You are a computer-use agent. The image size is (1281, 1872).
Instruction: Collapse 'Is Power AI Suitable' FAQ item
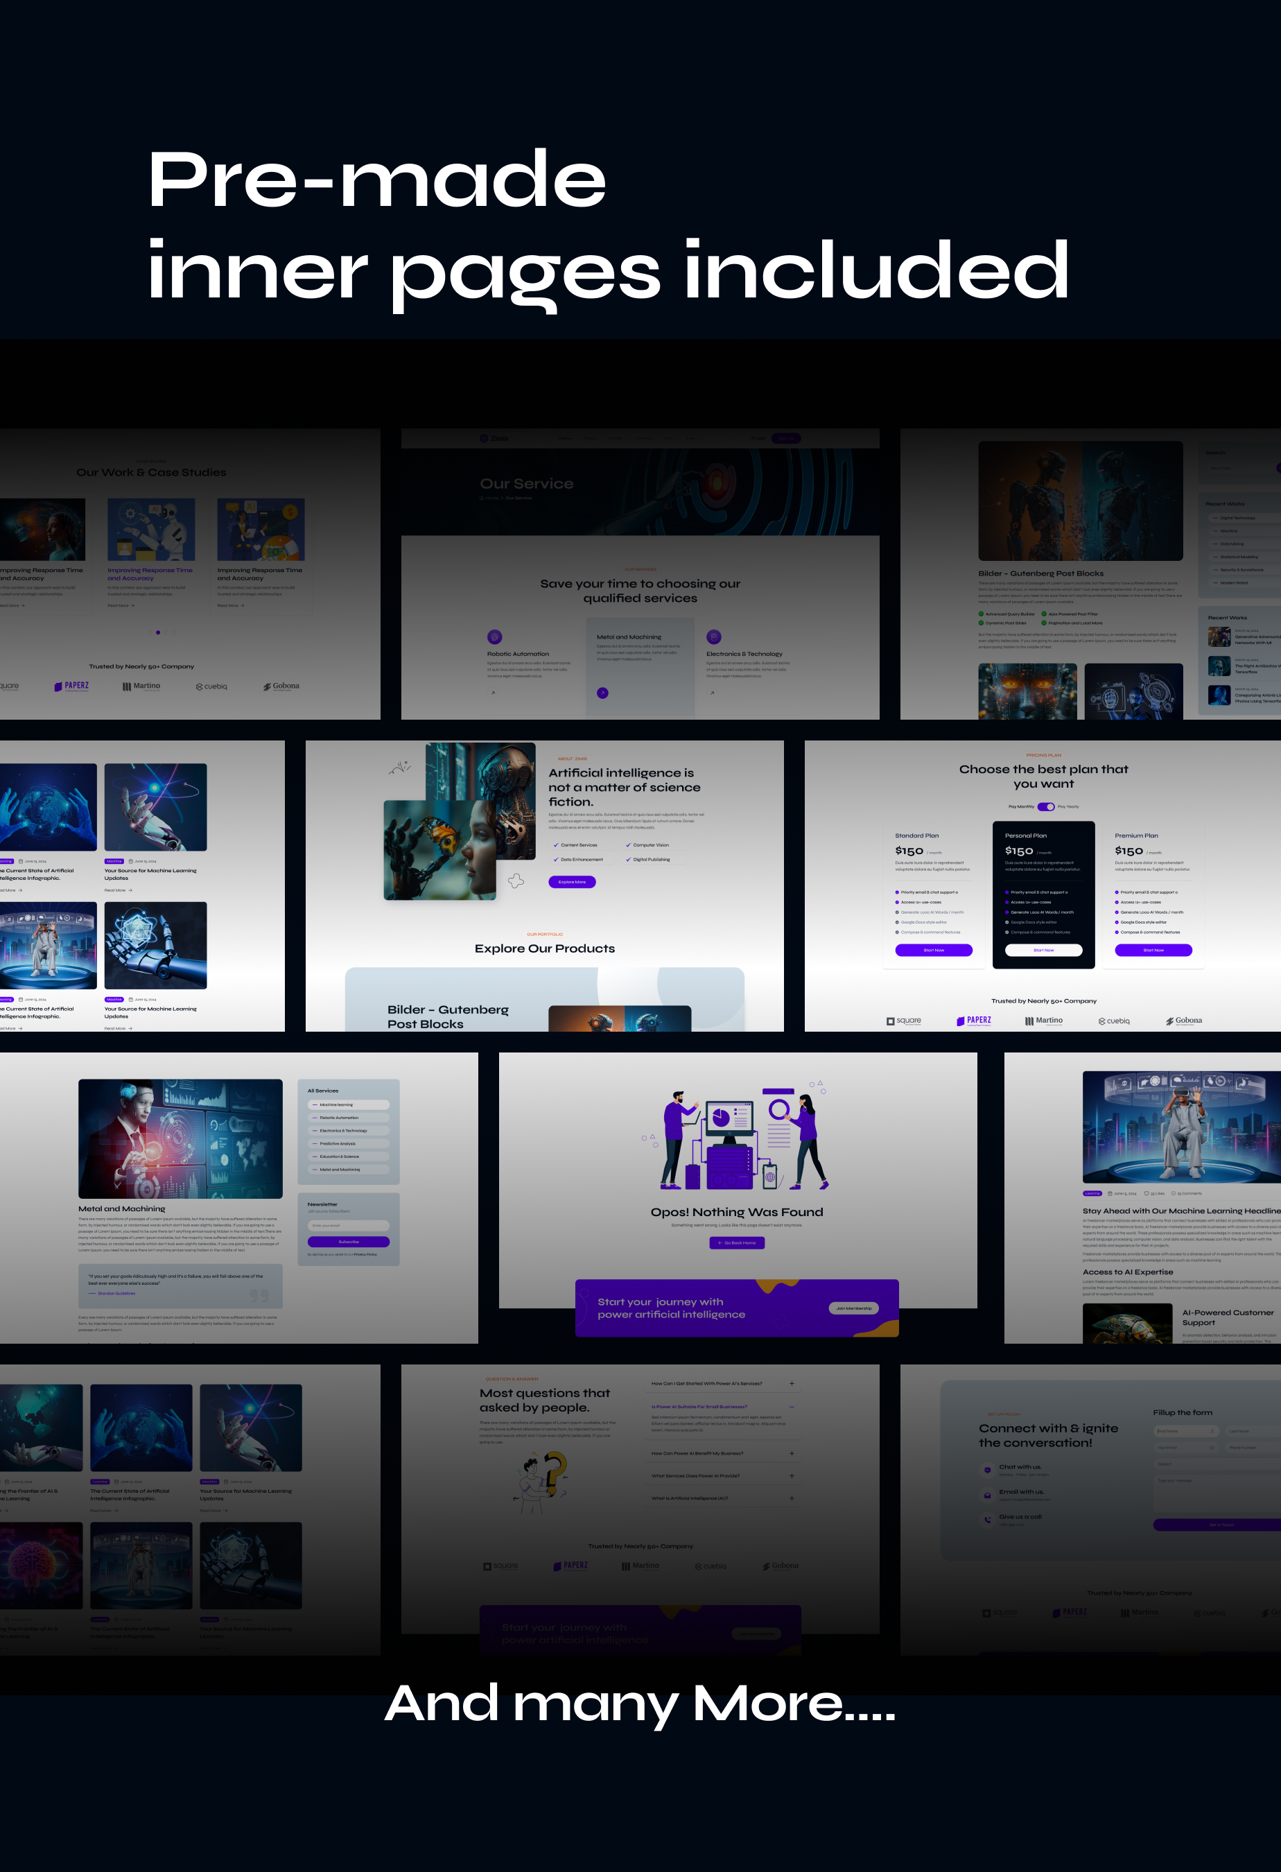[792, 1406]
